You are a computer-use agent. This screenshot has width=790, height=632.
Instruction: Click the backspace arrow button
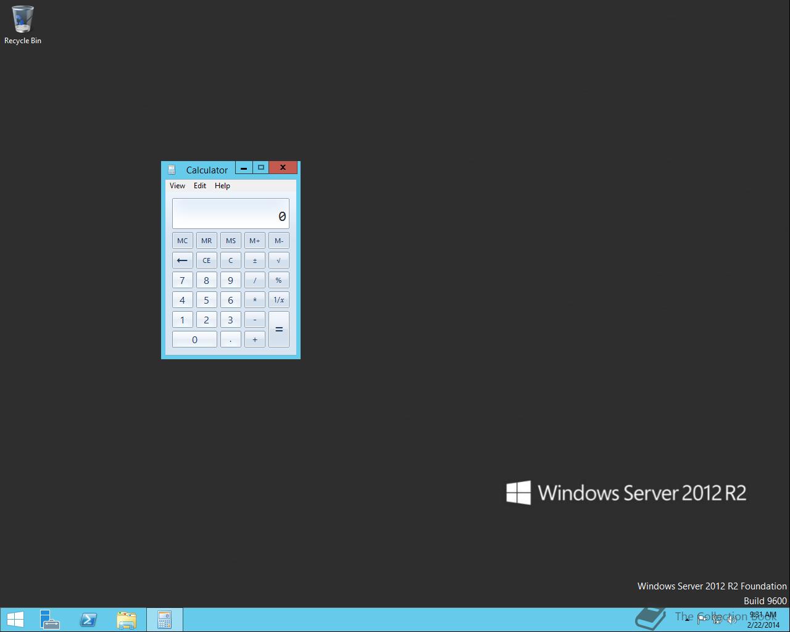pos(182,260)
